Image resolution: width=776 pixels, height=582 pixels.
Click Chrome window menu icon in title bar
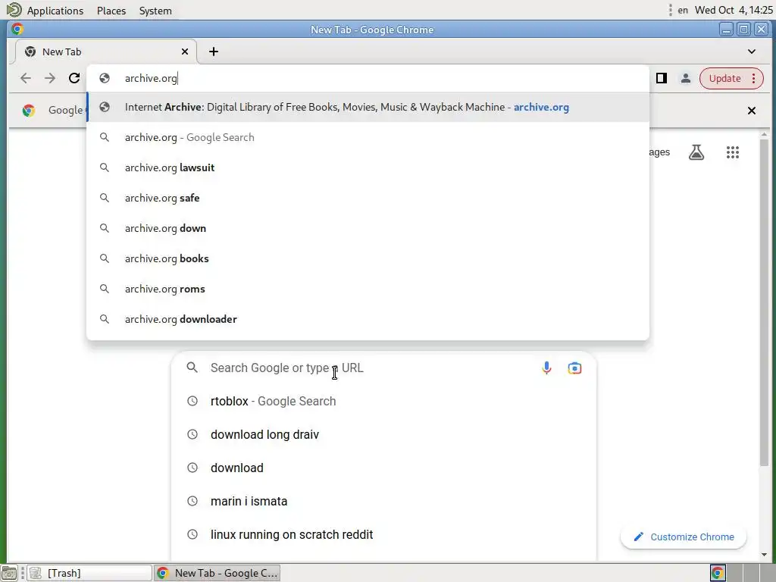(17, 30)
